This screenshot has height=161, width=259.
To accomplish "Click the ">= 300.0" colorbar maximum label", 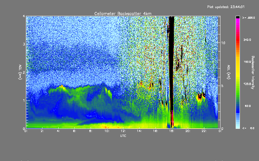I will [x=249, y=18].
